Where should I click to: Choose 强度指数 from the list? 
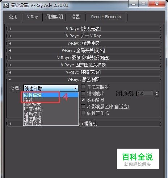51,109
